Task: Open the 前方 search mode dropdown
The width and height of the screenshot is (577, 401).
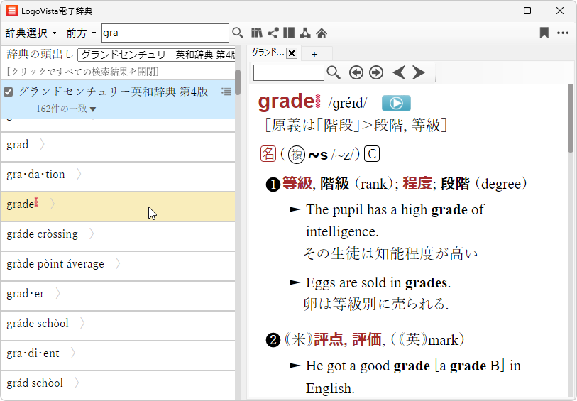Action: point(81,33)
